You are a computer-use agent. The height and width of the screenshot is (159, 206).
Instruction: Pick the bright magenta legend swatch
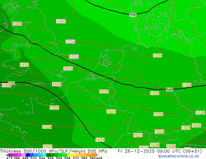(x=19, y=155)
